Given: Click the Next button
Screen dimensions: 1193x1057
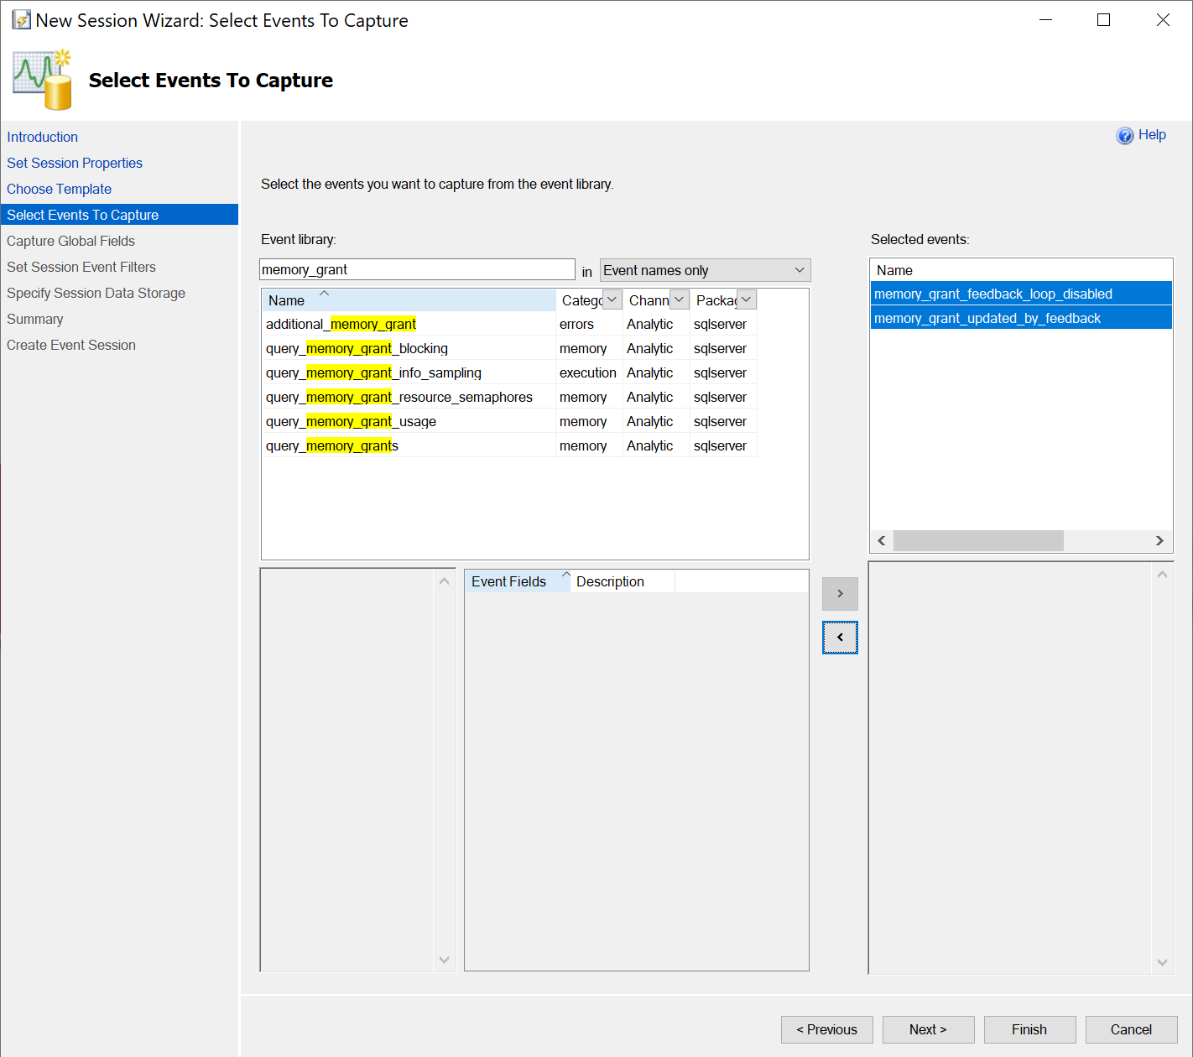Looking at the screenshot, I should [x=929, y=1029].
